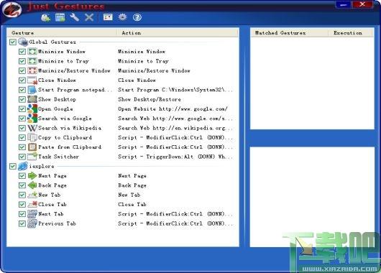Collapse the iexplore group

42,167
